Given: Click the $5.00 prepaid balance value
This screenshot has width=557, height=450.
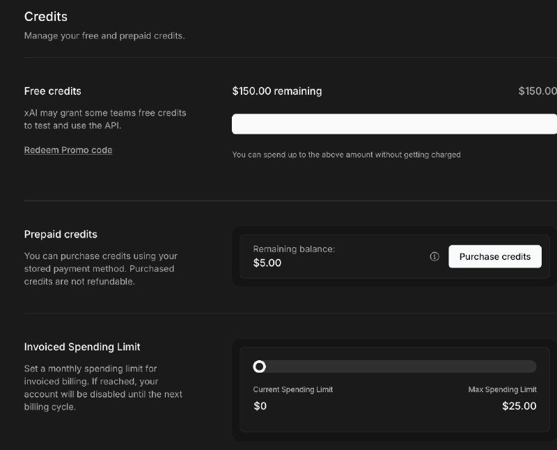Looking at the screenshot, I should [267, 263].
